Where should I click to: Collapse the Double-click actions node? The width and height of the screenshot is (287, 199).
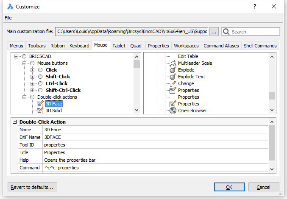click(x=24, y=97)
